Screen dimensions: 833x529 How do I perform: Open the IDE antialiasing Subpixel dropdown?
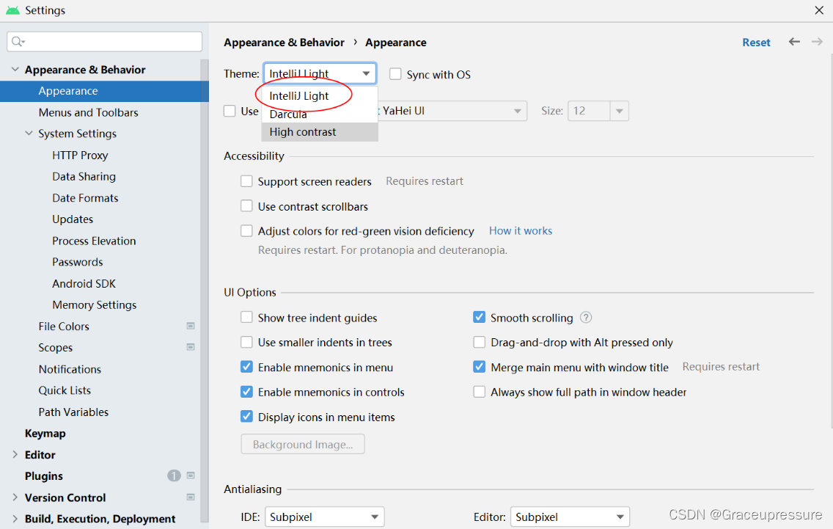coord(324,517)
